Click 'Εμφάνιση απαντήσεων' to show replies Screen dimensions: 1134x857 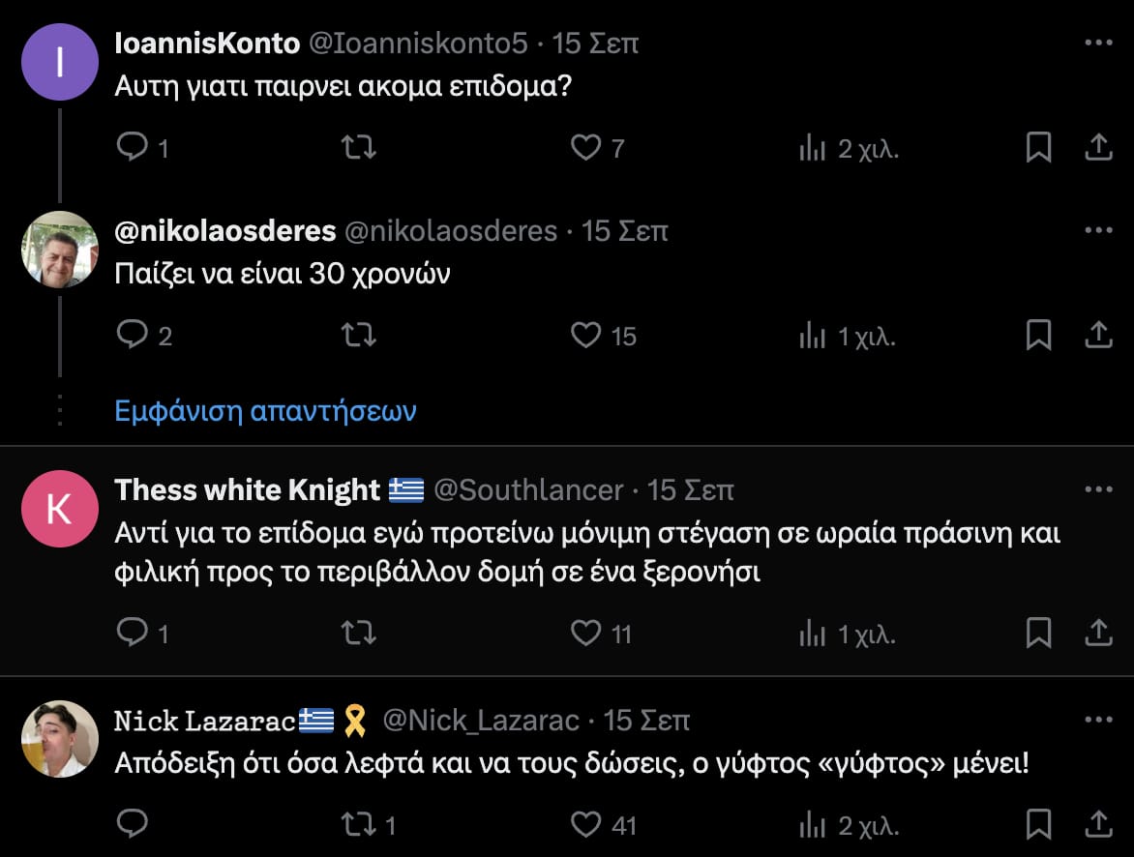pyautogui.click(x=265, y=411)
